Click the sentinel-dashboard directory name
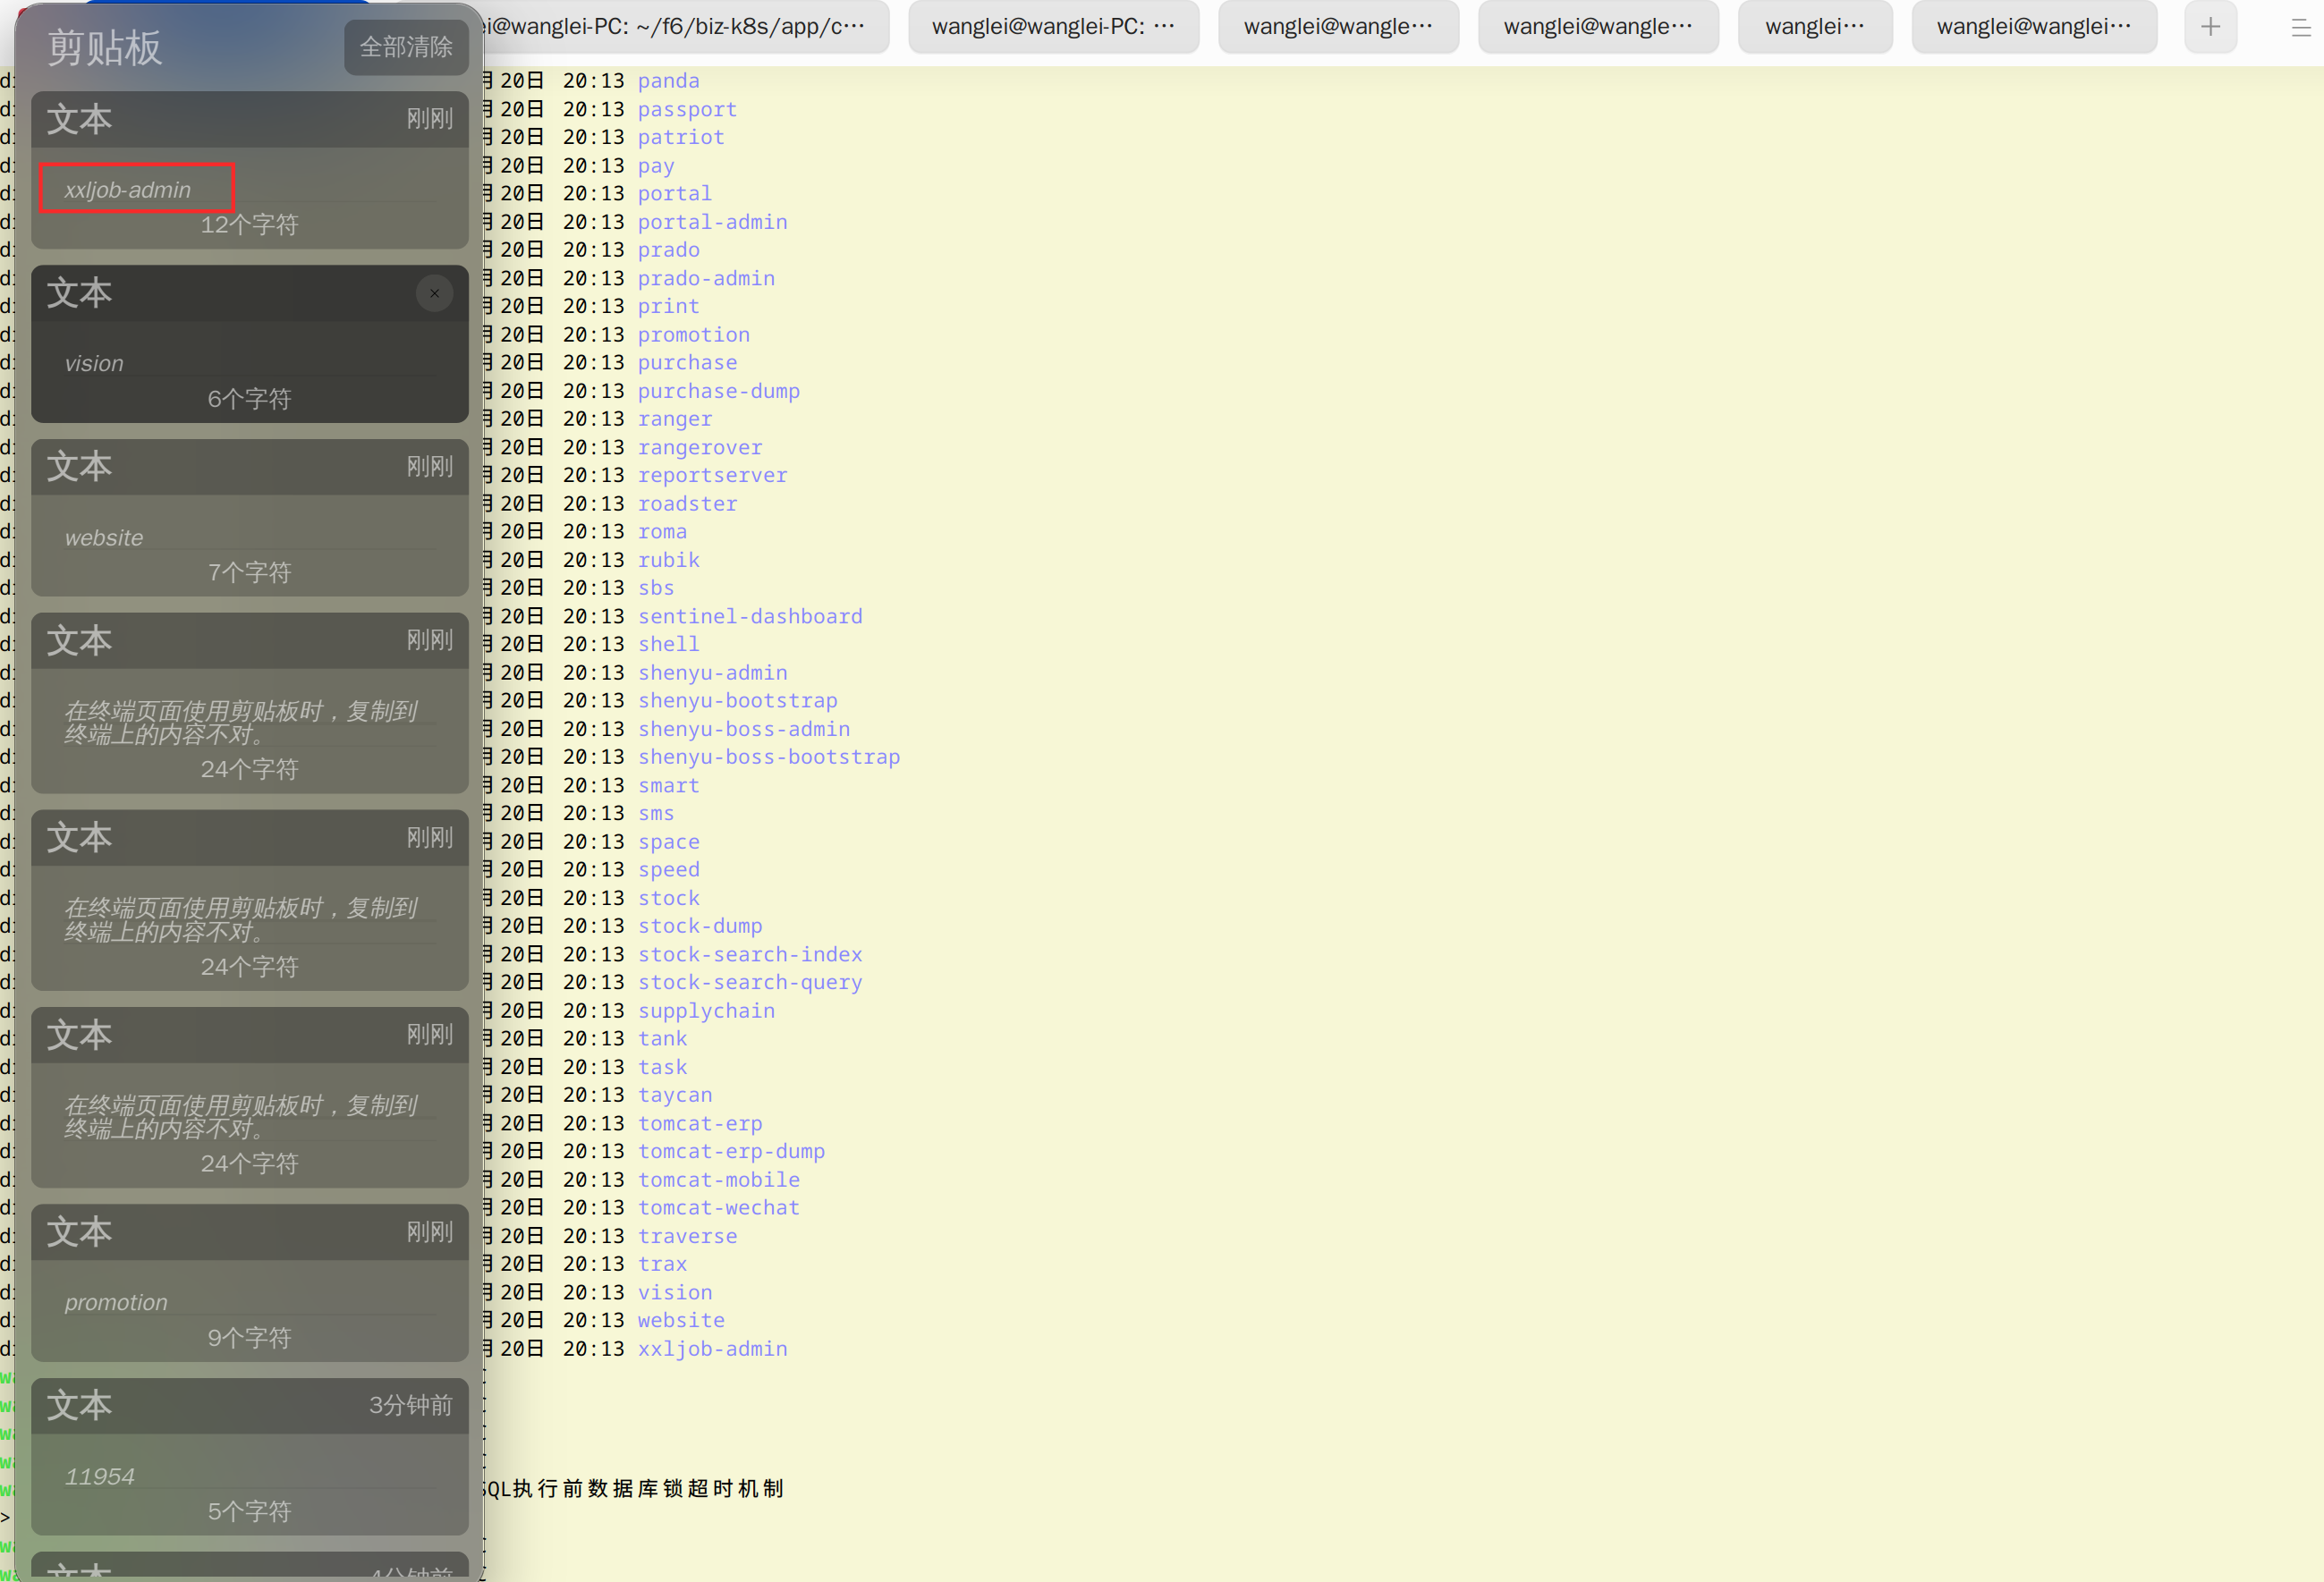Screen dimensions: 2324x1582 tap(750, 616)
